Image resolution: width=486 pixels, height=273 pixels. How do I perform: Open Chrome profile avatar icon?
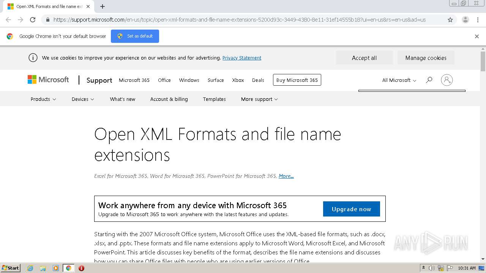[x=465, y=20]
